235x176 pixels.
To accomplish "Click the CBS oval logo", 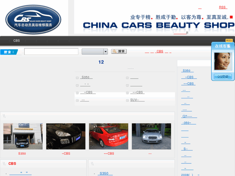I will click(x=33, y=19).
